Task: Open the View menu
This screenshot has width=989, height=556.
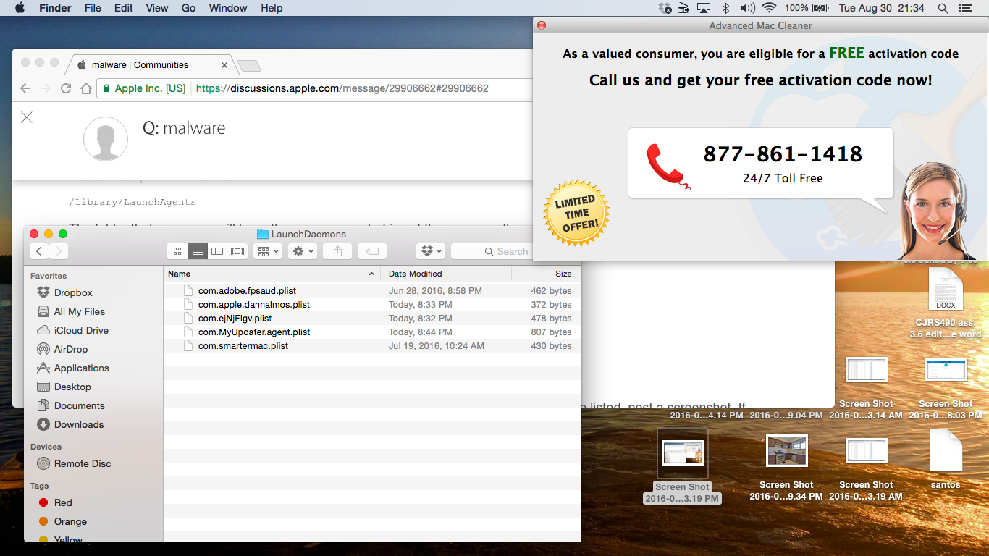Action: 157,8
